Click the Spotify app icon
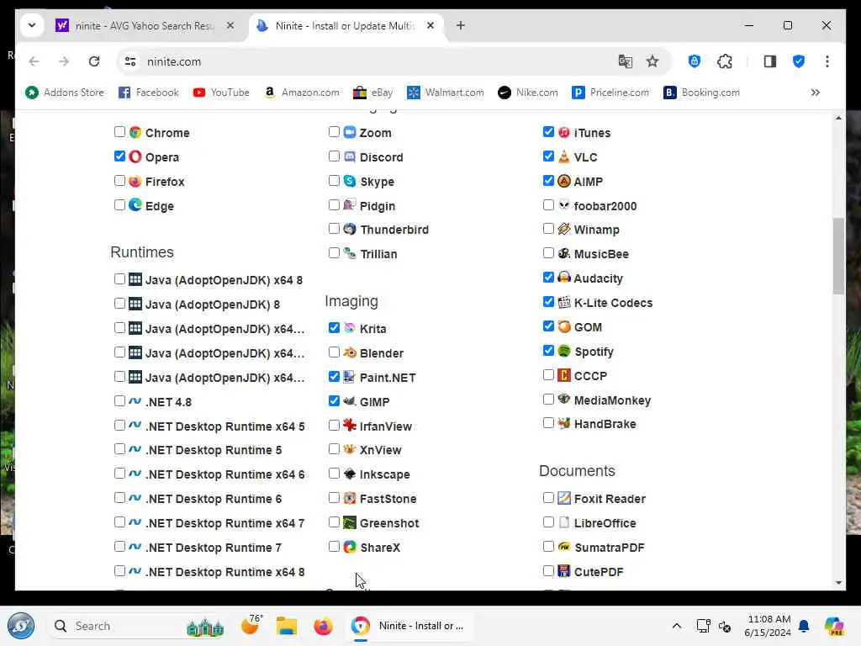The image size is (861, 646). (x=564, y=351)
